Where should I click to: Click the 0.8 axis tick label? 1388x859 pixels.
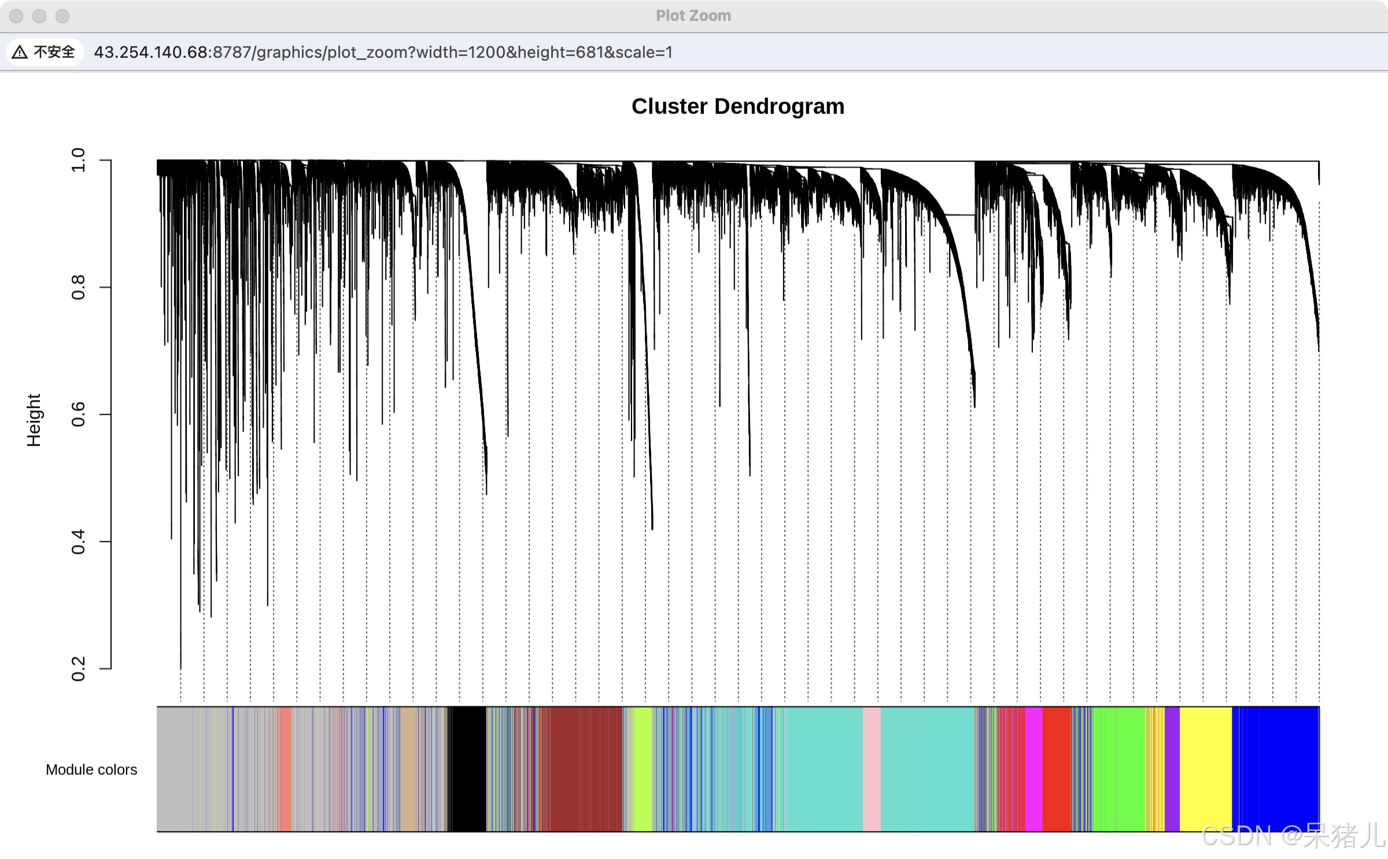click(78, 287)
